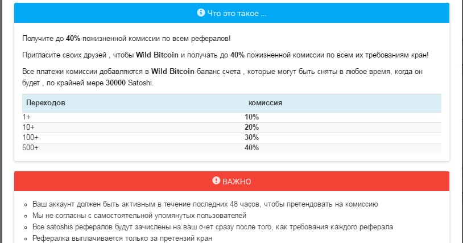Click the 30% commission value
The image size is (463, 243).
pyautogui.click(x=251, y=137)
